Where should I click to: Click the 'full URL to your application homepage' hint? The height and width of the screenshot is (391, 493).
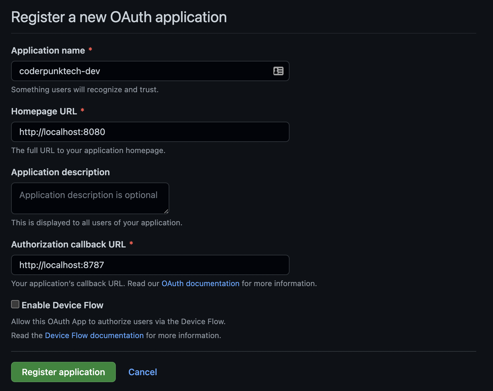(x=88, y=151)
